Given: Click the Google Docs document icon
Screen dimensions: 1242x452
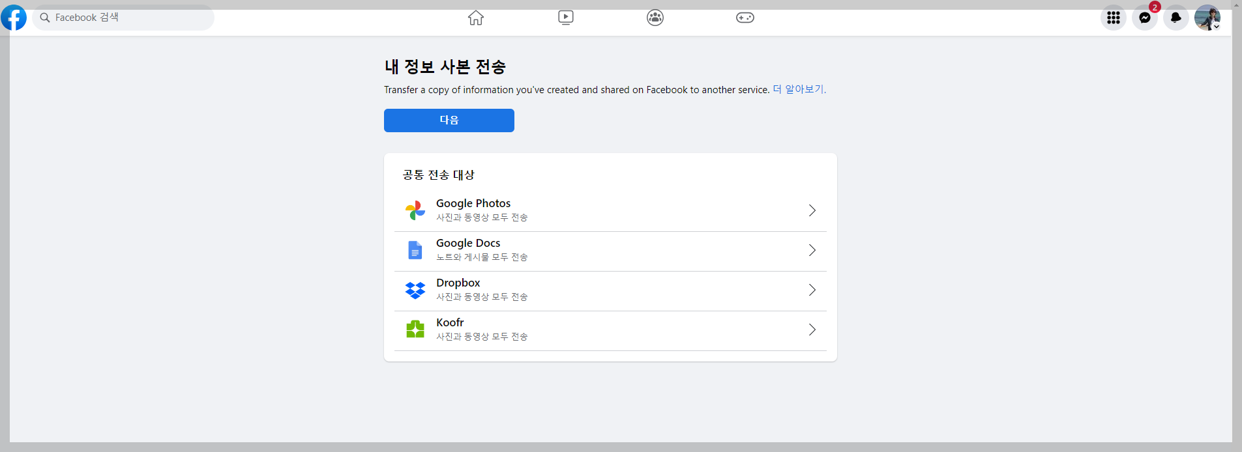Looking at the screenshot, I should (x=415, y=250).
